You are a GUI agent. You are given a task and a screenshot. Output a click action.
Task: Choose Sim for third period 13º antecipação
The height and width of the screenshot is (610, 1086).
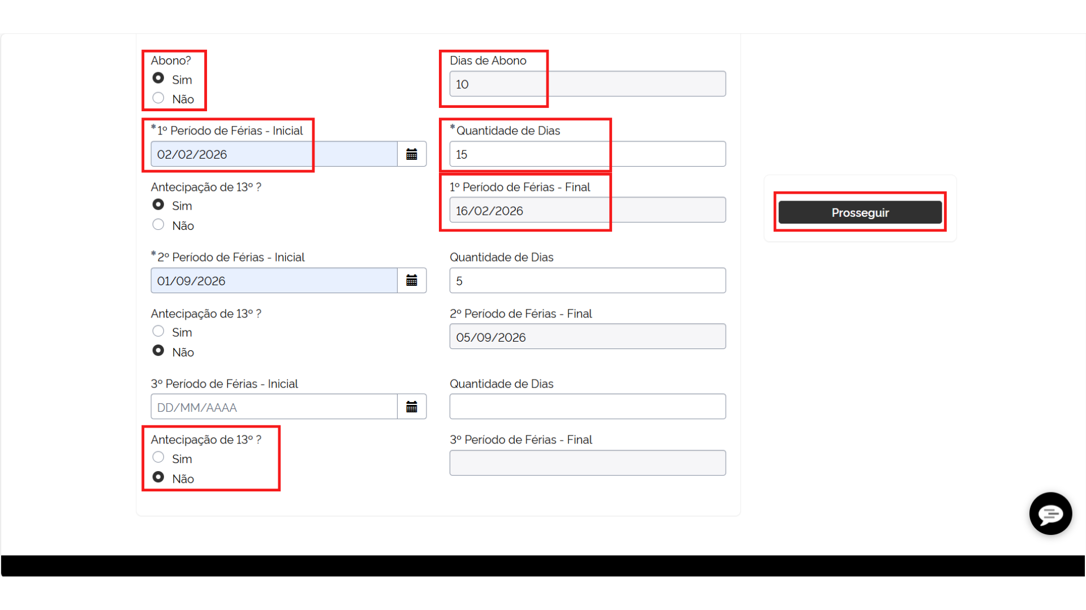pos(158,457)
